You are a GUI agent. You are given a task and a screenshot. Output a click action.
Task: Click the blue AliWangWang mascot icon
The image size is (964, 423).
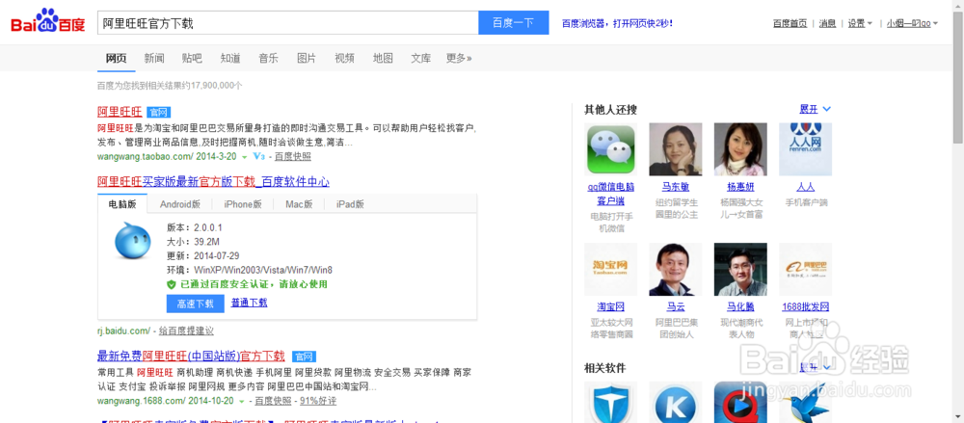132,240
